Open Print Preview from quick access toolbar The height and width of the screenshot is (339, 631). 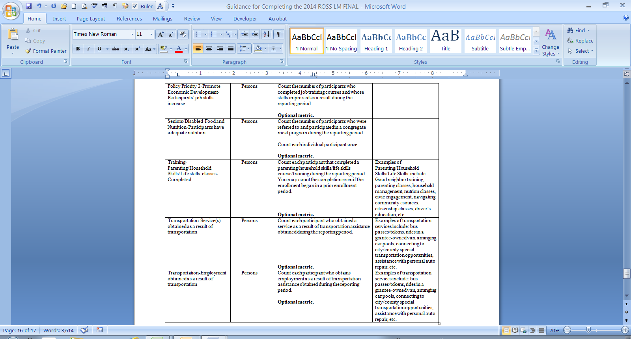[84, 6]
